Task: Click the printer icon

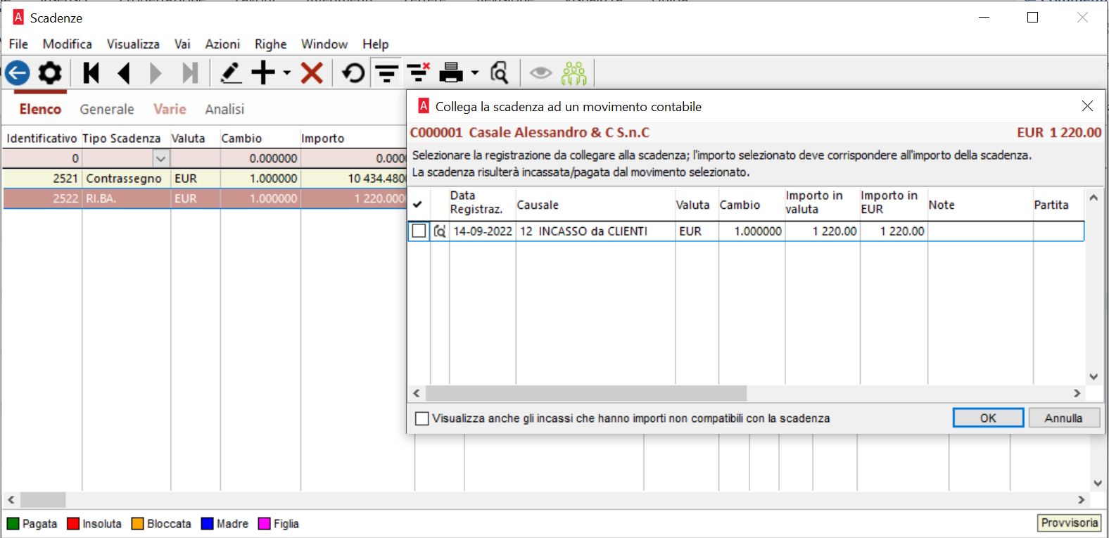Action: (451, 72)
